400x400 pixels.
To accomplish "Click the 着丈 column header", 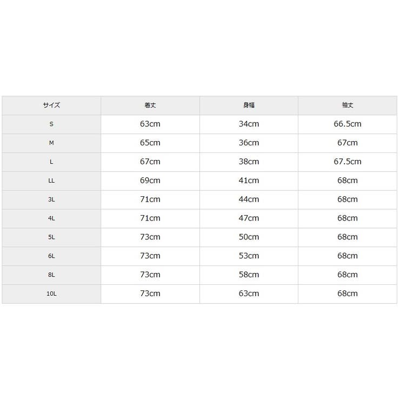I will 150,105.
